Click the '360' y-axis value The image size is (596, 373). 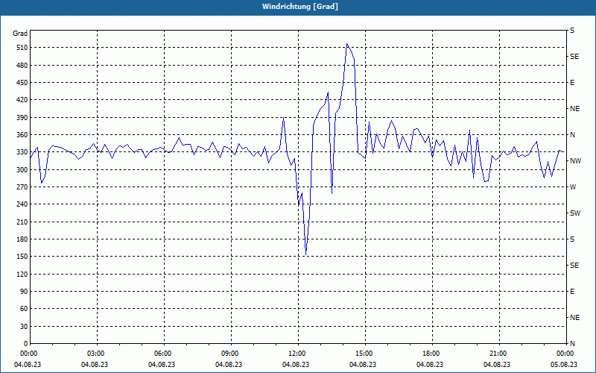pyautogui.click(x=22, y=135)
